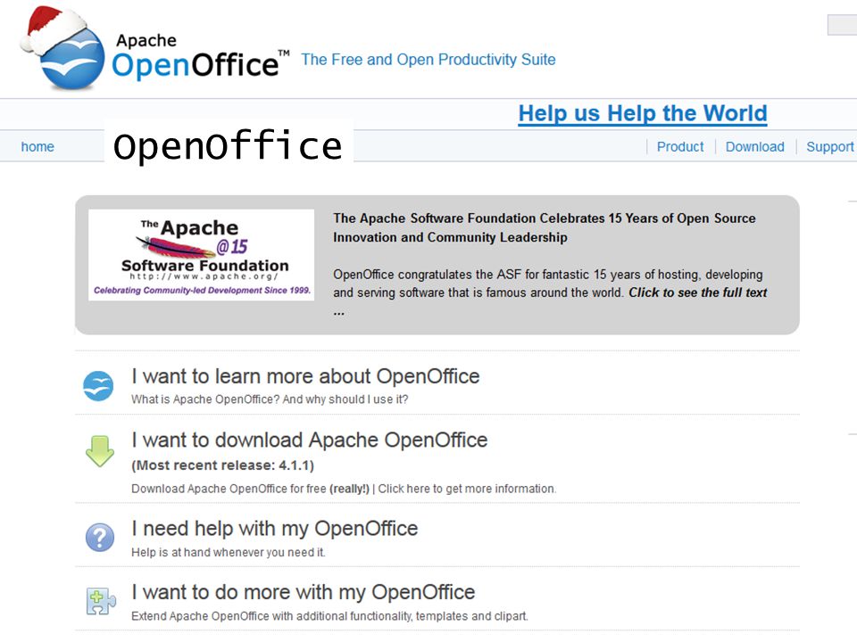The image size is (857, 642).
Task: Click 'Click here to get more information' link
Action: (467, 489)
